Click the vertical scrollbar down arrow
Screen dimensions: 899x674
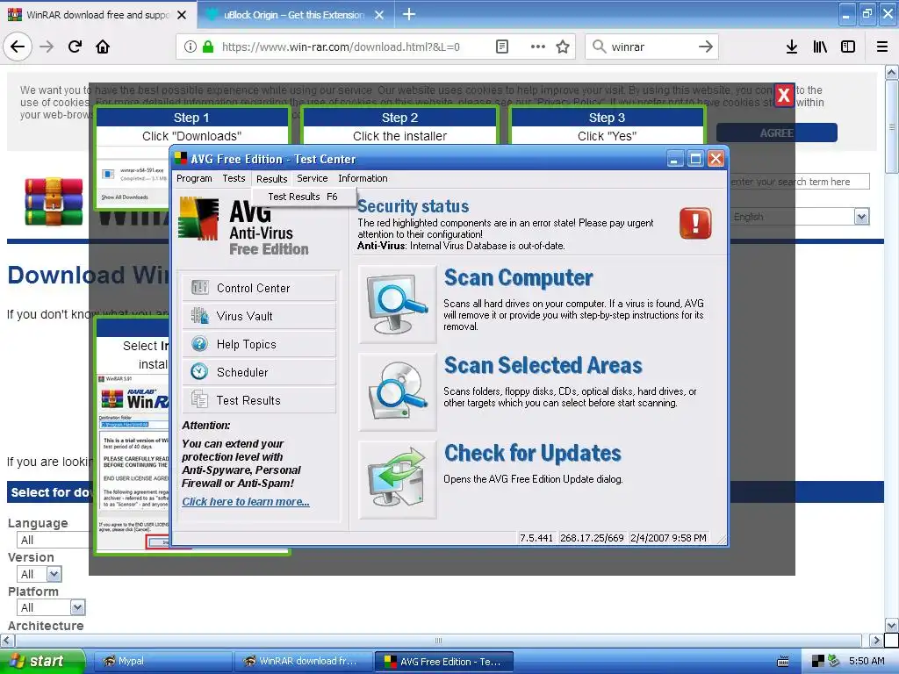click(892, 625)
